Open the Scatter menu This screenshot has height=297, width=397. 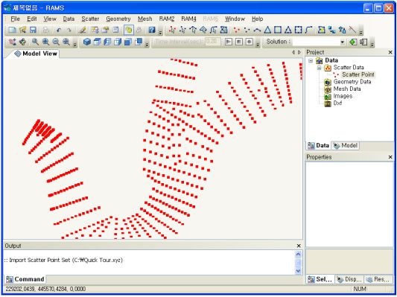[90, 19]
